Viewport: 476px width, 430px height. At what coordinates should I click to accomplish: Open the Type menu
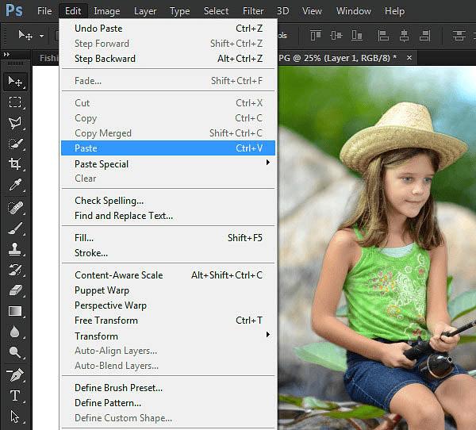coord(180,11)
